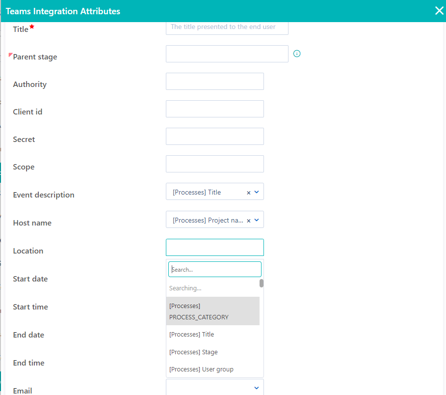Viewport: 446px width, 395px height.
Task: Click the Parent stage input field
Action: coord(227,54)
